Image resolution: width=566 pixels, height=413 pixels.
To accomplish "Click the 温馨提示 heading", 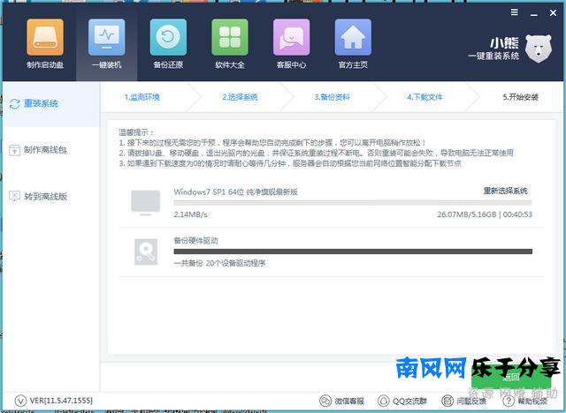I will tap(136, 132).
